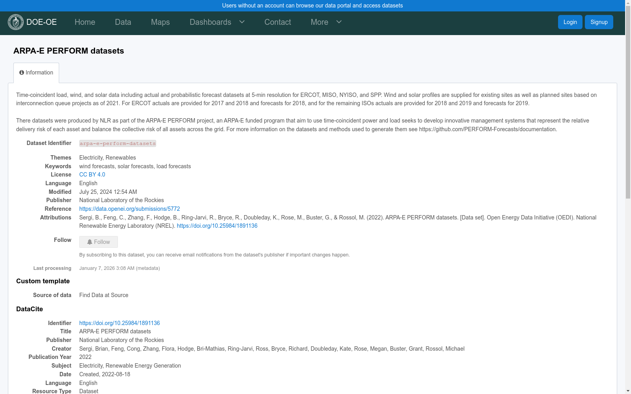The width and height of the screenshot is (631, 394).
Task: Click the Date value 'Created, 2022-08-18'
Action: tap(105, 374)
